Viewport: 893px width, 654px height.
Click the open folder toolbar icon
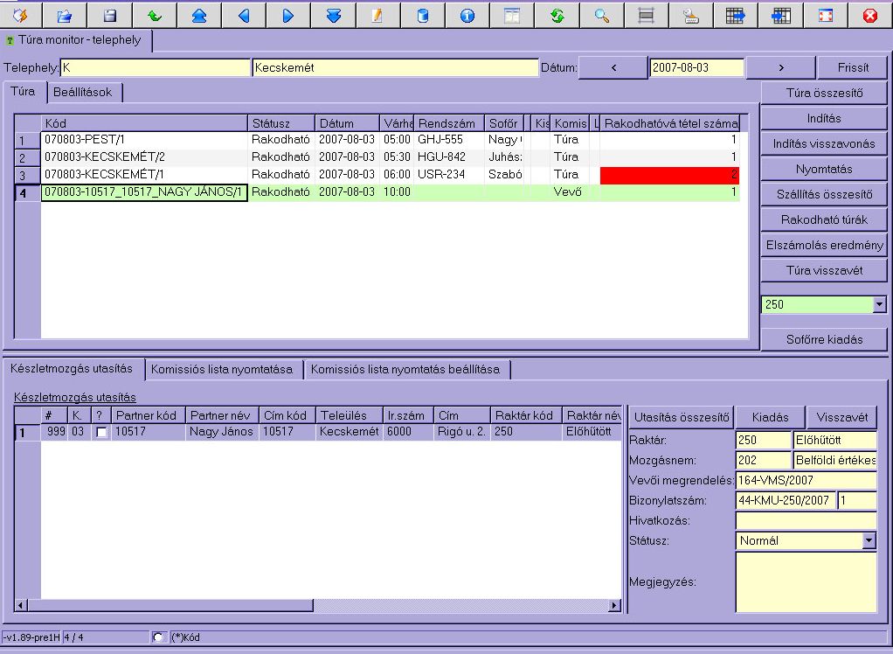click(65, 15)
